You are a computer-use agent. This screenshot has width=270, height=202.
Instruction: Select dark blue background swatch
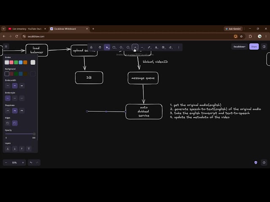(21, 74)
